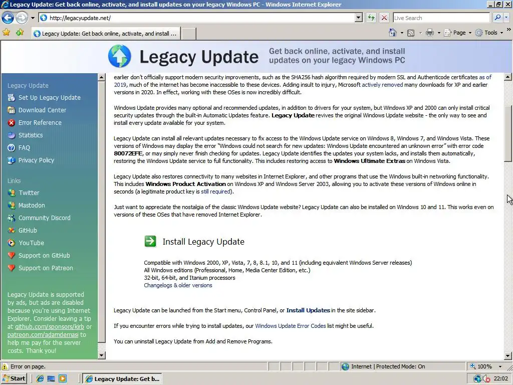Click the YouTube sidebar icon

point(12,243)
